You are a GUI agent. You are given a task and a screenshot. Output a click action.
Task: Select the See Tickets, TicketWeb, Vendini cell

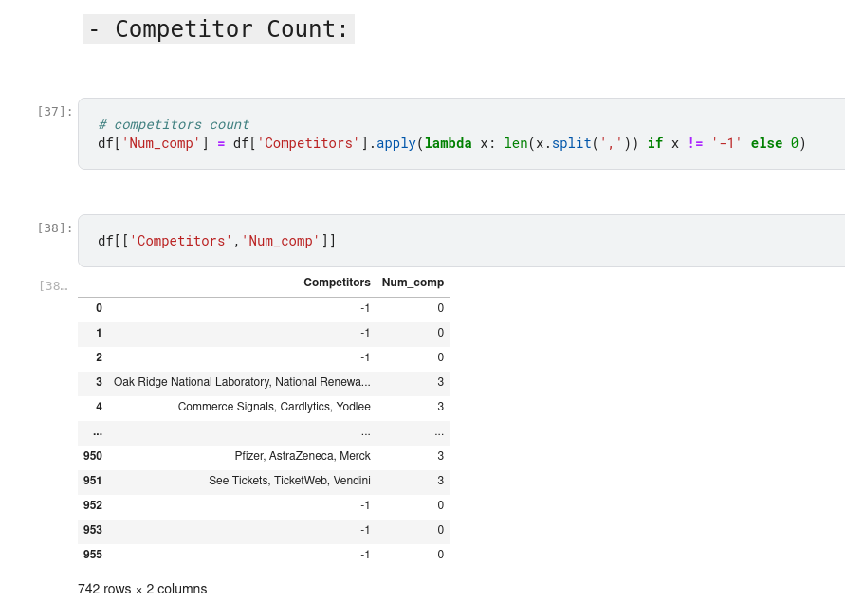click(289, 481)
